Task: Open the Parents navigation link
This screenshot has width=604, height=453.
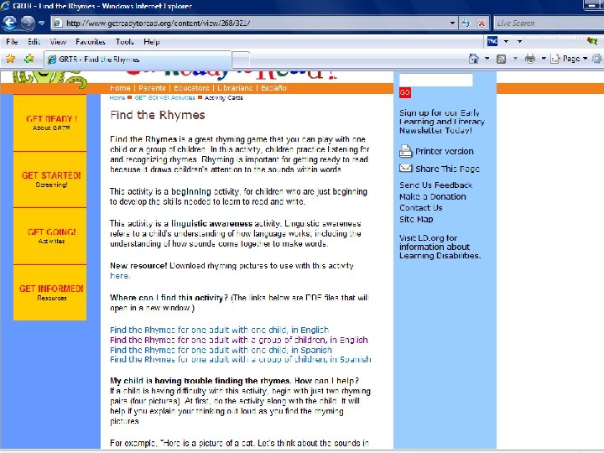Action: click(152, 88)
